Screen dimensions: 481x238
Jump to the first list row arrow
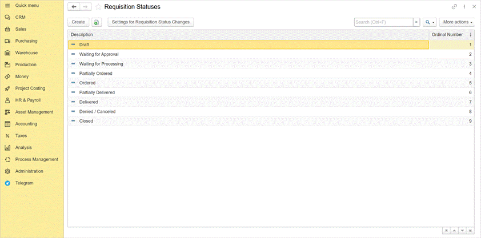click(446, 231)
